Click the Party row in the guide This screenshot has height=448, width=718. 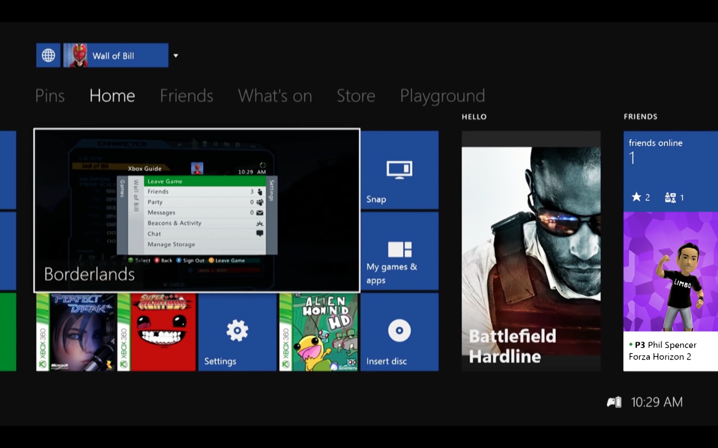pyautogui.click(x=205, y=202)
